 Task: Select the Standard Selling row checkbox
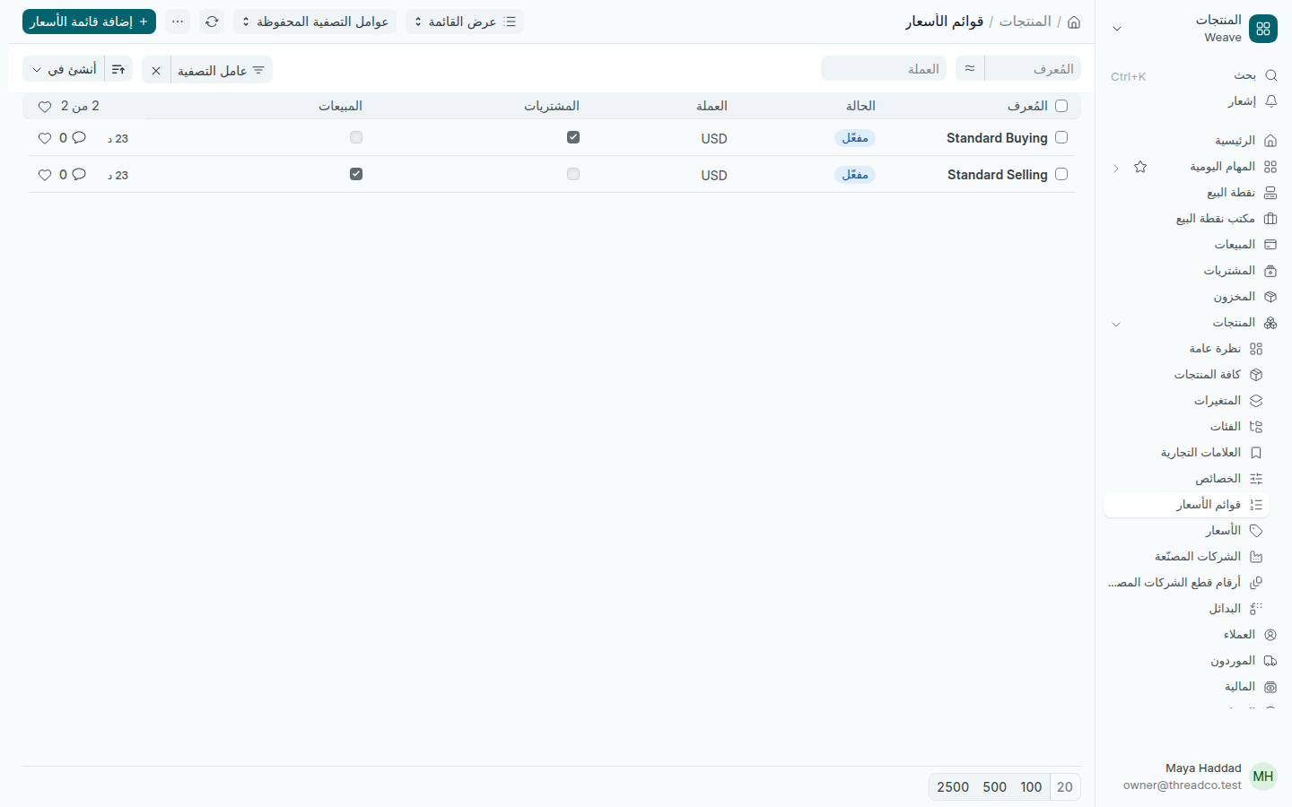[1061, 174]
